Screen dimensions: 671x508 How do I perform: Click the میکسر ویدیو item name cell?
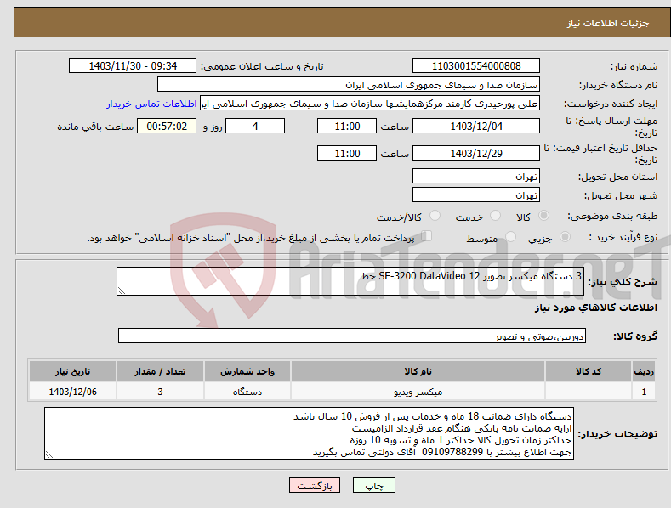(418, 392)
